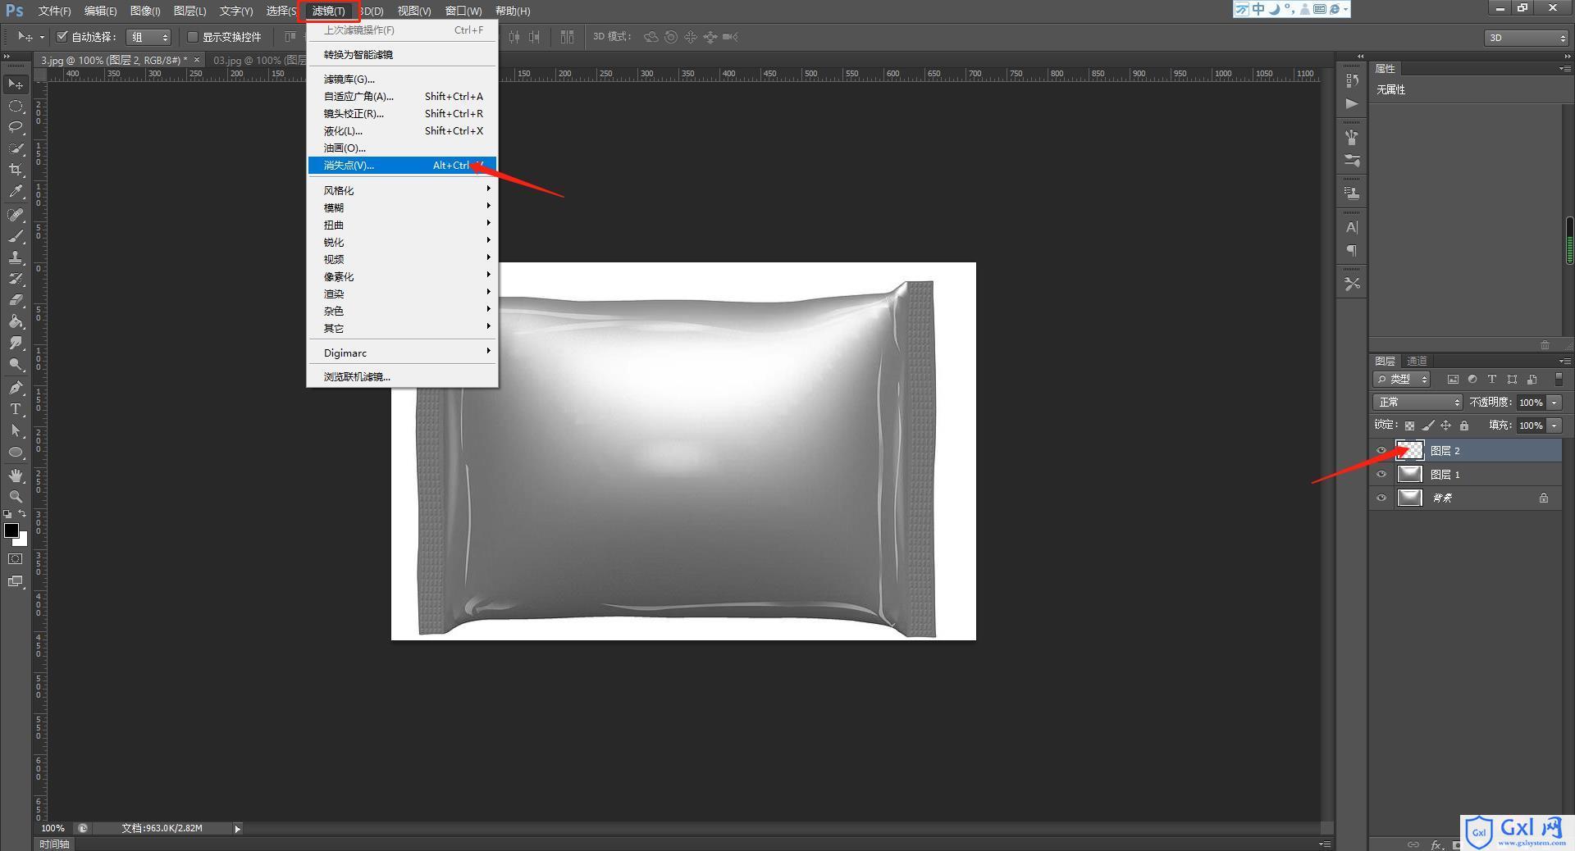
Task: Expand the Digimarc submenu
Action: click(x=402, y=353)
